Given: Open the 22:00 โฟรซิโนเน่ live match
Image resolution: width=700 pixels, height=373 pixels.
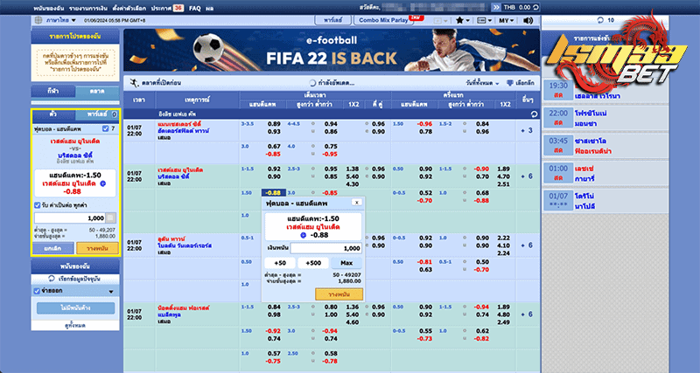Looking at the screenshot, I should point(605,118).
